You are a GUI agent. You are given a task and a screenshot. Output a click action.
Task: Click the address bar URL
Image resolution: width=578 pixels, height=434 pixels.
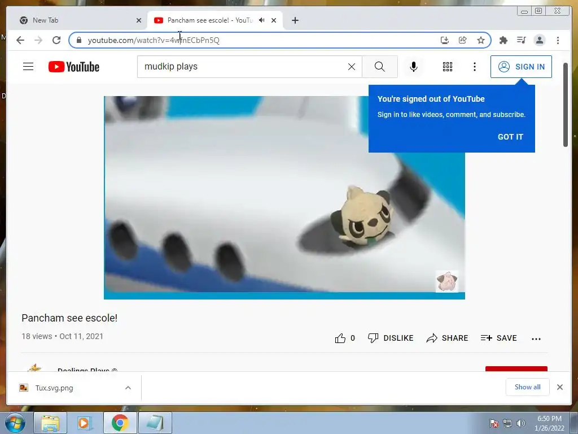click(154, 40)
